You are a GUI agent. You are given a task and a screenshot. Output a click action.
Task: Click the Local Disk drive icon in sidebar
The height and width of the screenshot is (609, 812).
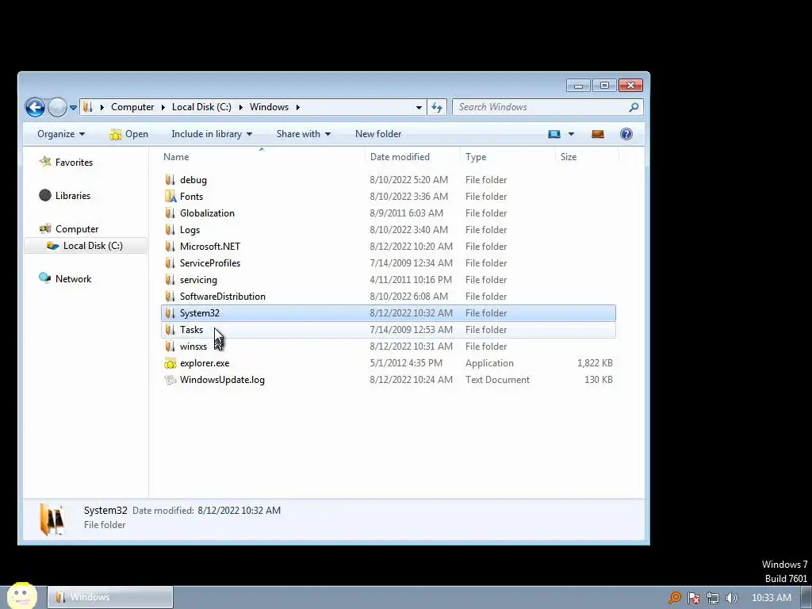(53, 246)
